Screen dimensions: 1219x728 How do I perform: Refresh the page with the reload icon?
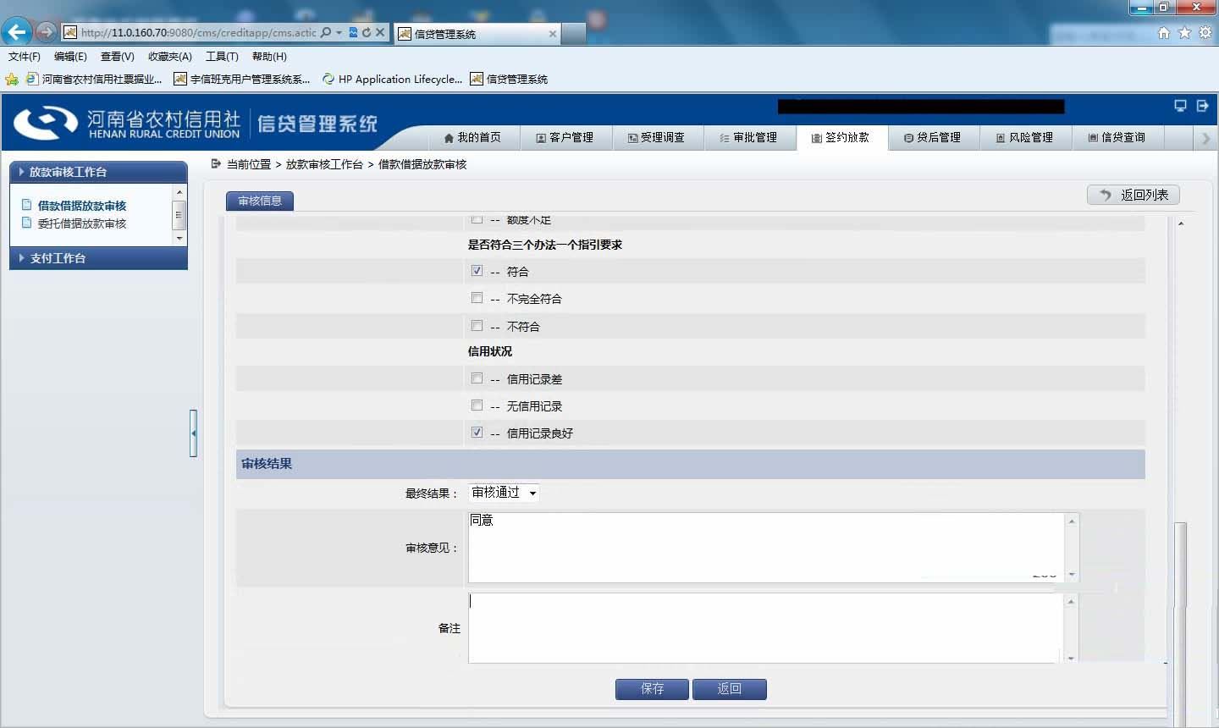pos(367,32)
